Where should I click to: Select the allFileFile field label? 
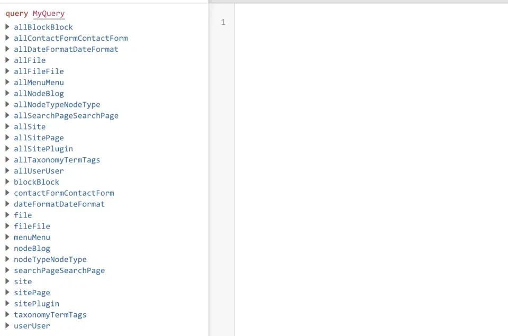point(39,71)
